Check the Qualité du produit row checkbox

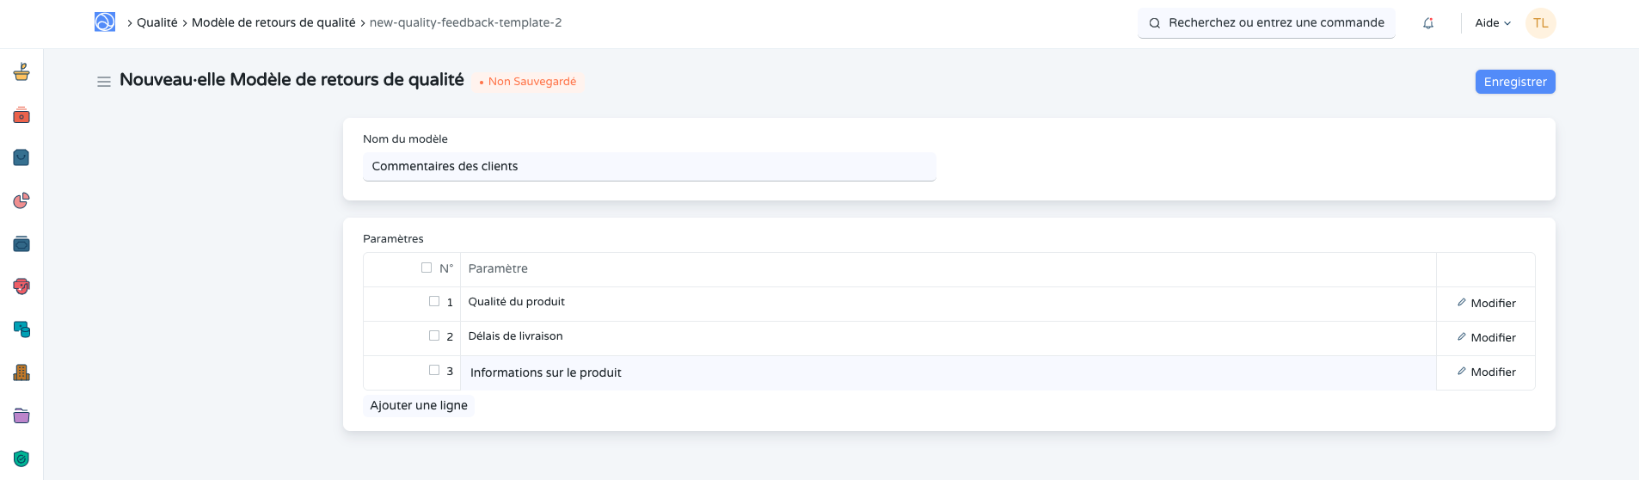coord(434,301)
